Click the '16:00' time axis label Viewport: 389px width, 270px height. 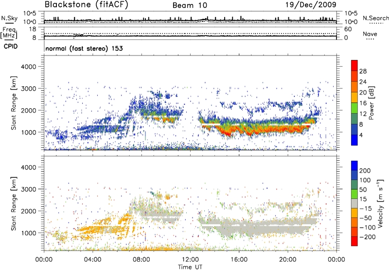click(x=239, y=260)
